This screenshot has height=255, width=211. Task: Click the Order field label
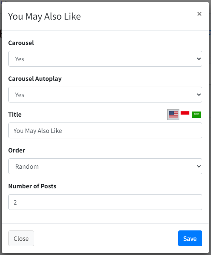click(x=17, y=150)
